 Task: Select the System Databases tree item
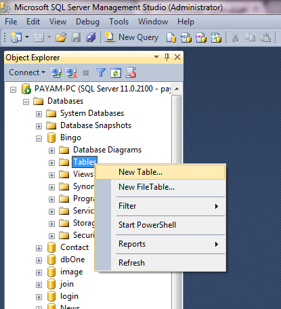coord(92,113)
